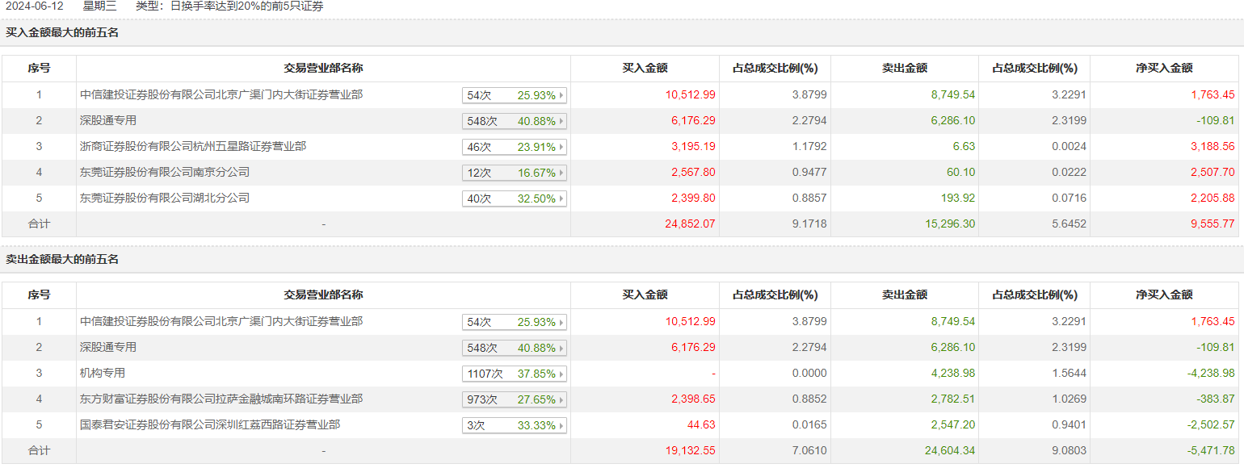Open 东方财富证券拉萨金融城南环路营业部 link
The image size is (1244, 468).
pyautogui.click(x=221, y=399)
